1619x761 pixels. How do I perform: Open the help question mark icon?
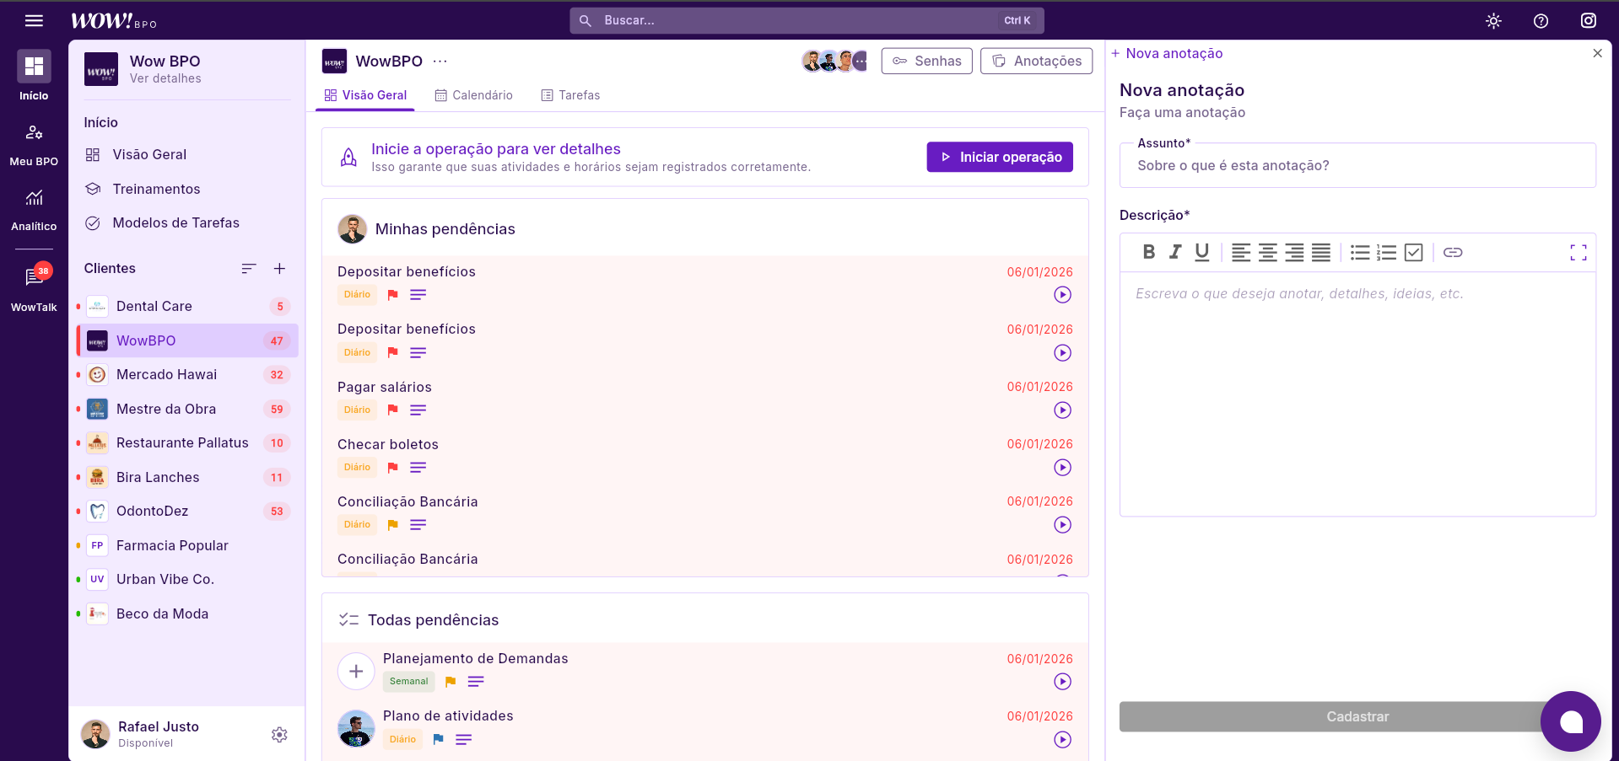(1541, 21)
